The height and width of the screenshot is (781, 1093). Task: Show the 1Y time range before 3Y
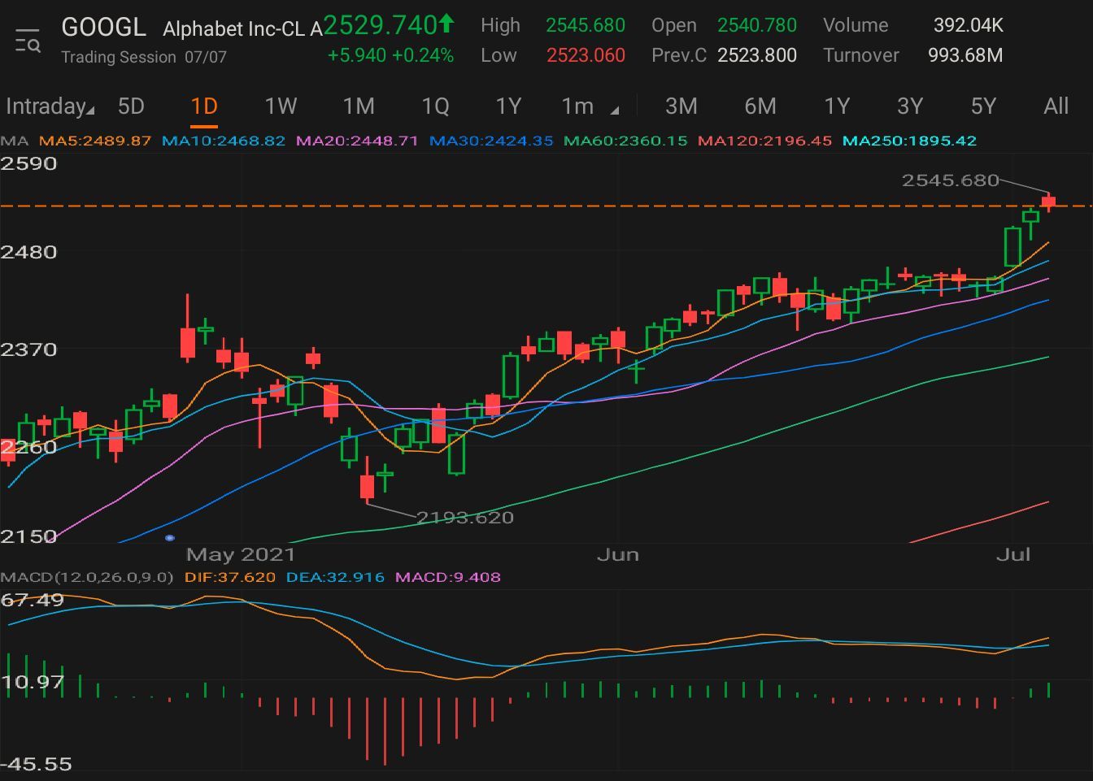[x=837, y=106]
